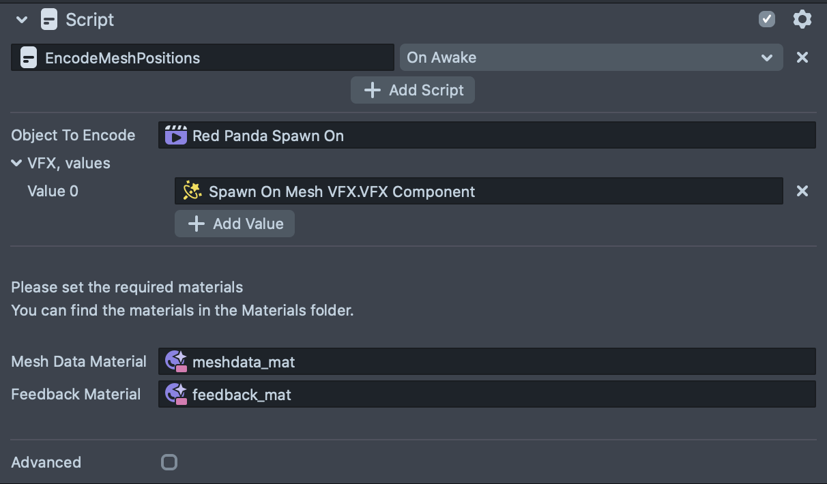This screenshot has height=484, width=827.
Task: Remove Value 0 from the VFX list
Action: 802,192
